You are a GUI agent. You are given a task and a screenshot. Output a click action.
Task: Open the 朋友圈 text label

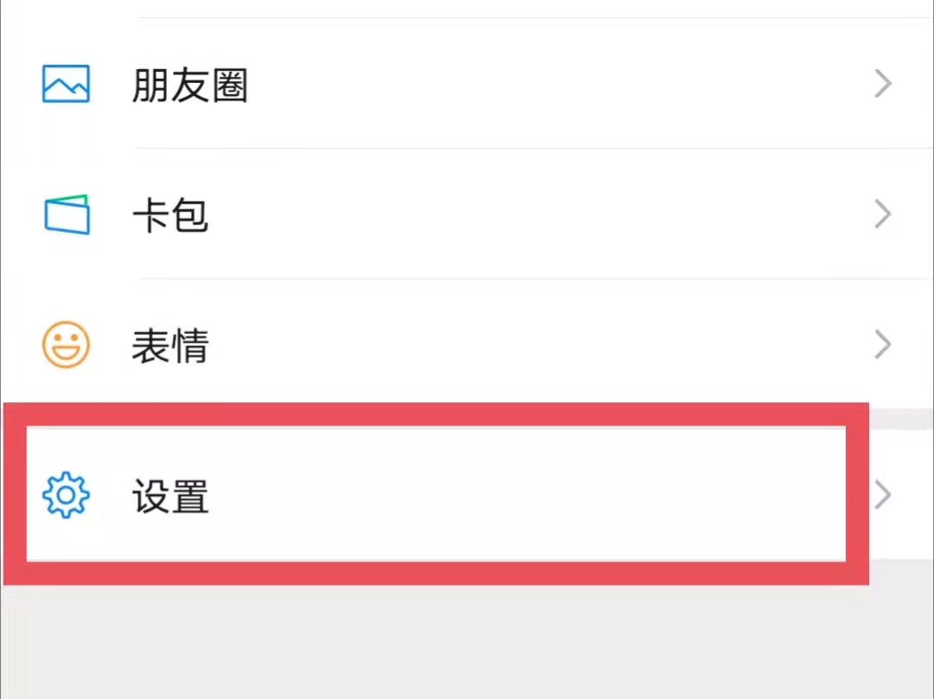pos(189,86)
